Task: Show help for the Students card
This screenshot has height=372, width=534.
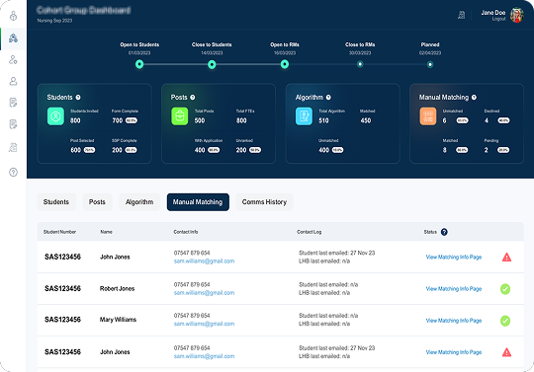Action: (x=78, y=98)
